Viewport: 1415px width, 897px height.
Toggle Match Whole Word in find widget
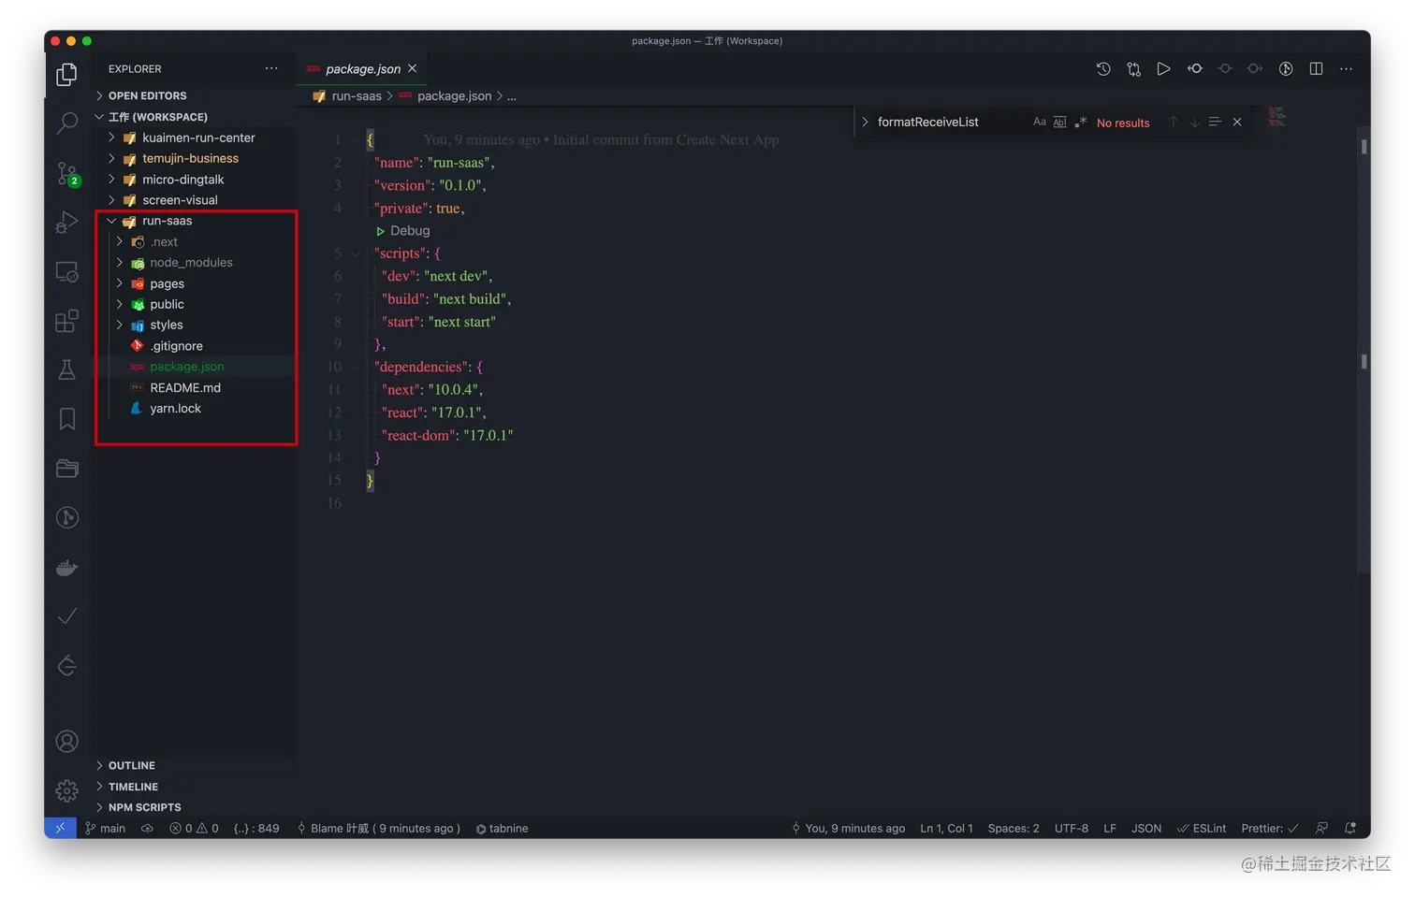[1059, 122]
